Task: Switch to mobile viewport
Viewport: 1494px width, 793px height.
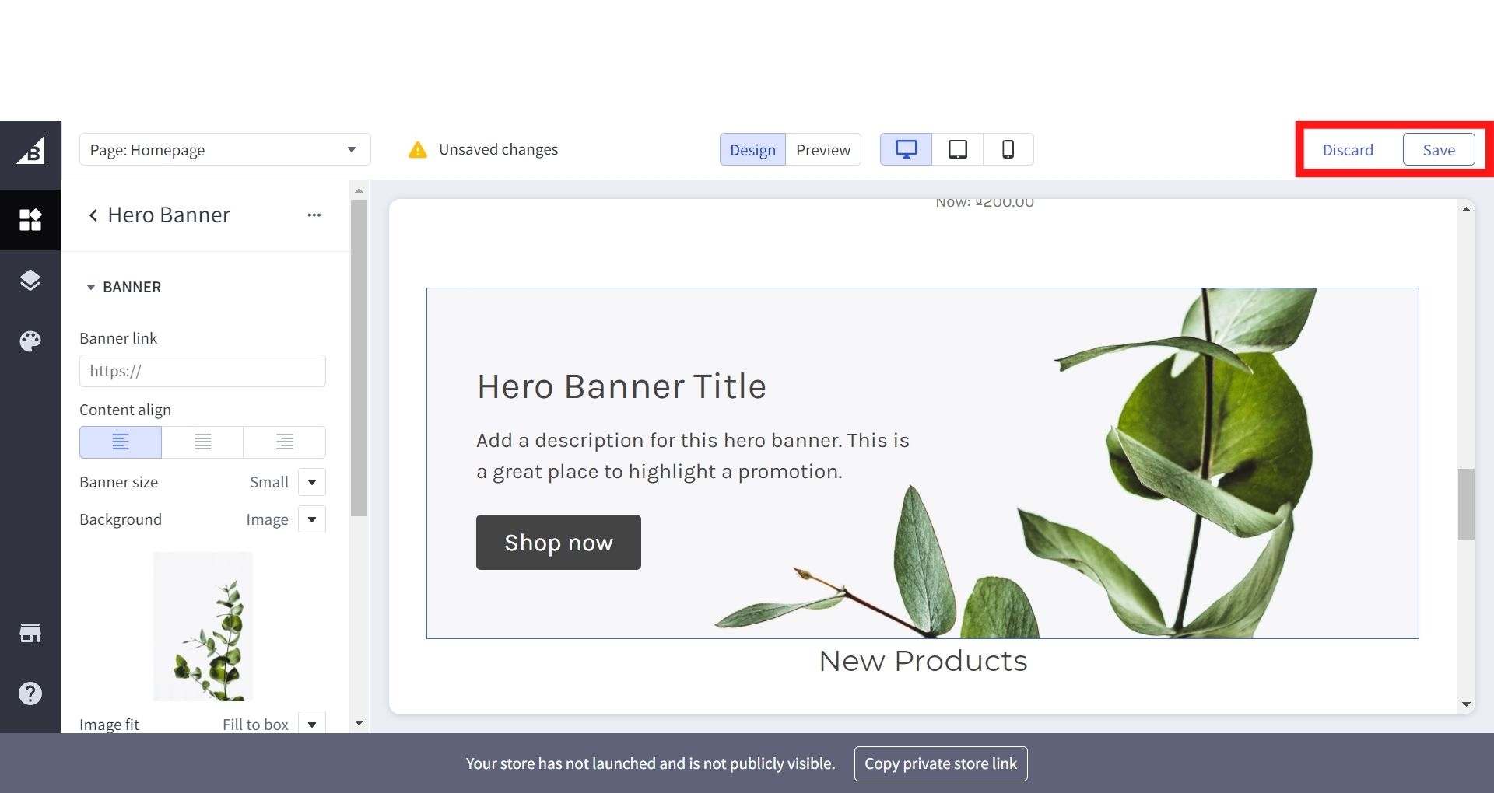Action: tap(1008, 149)
